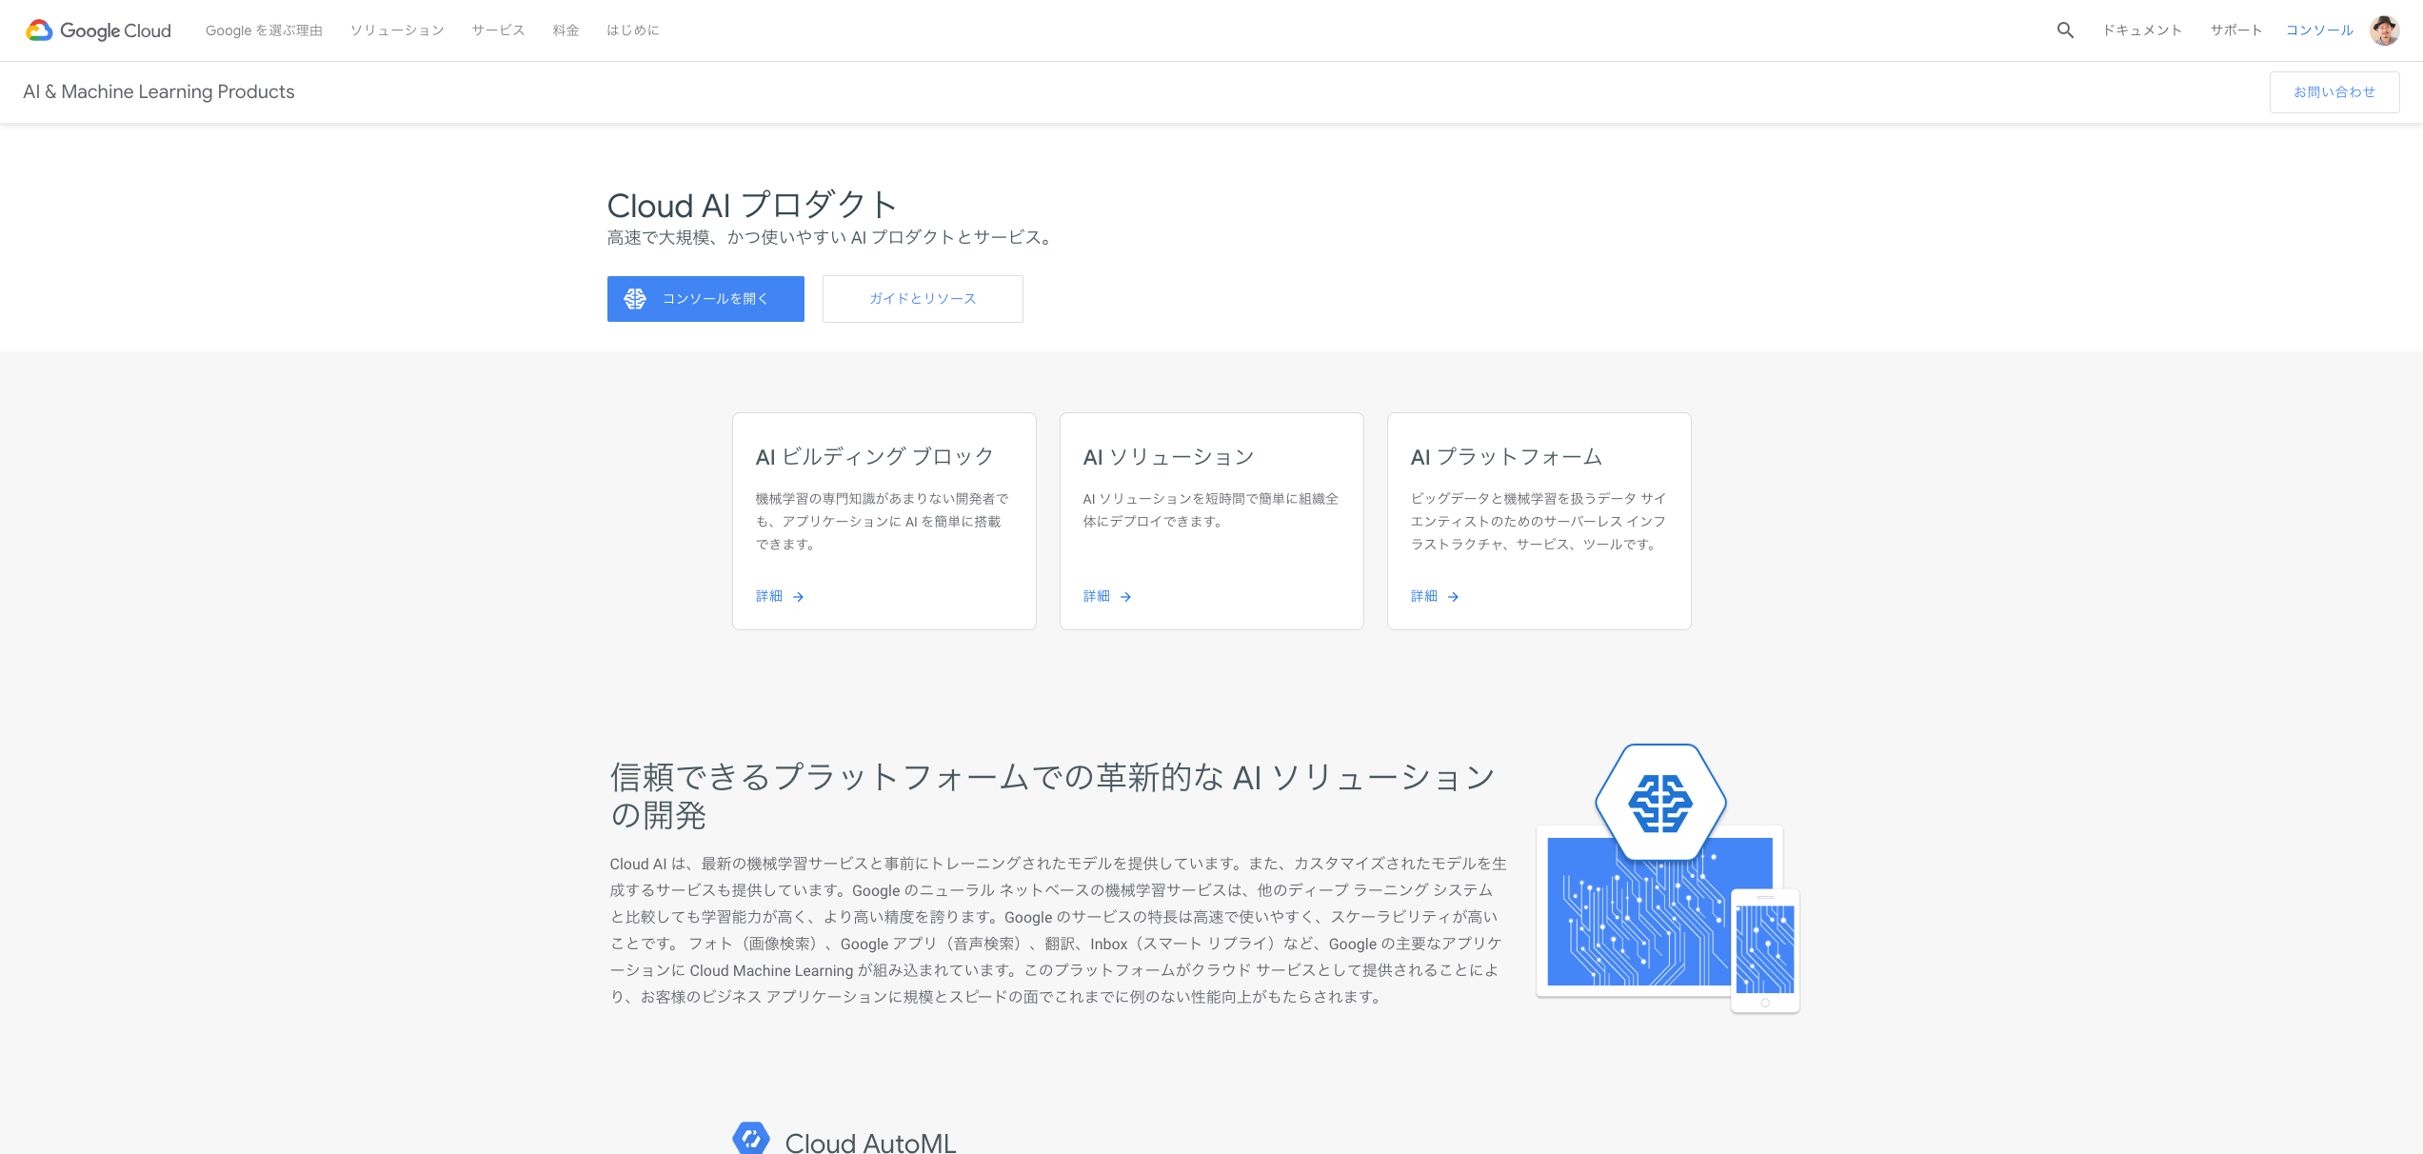
Task: Click the コンソールを開く button
Action: [705, 299]
